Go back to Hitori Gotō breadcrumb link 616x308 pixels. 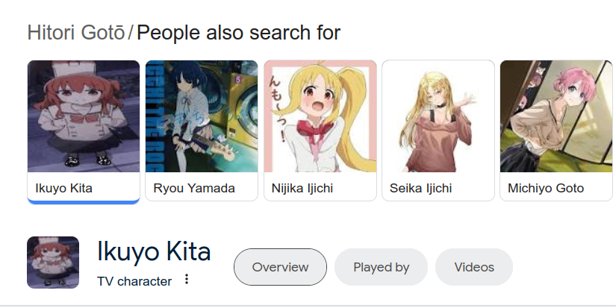(77, 33)
